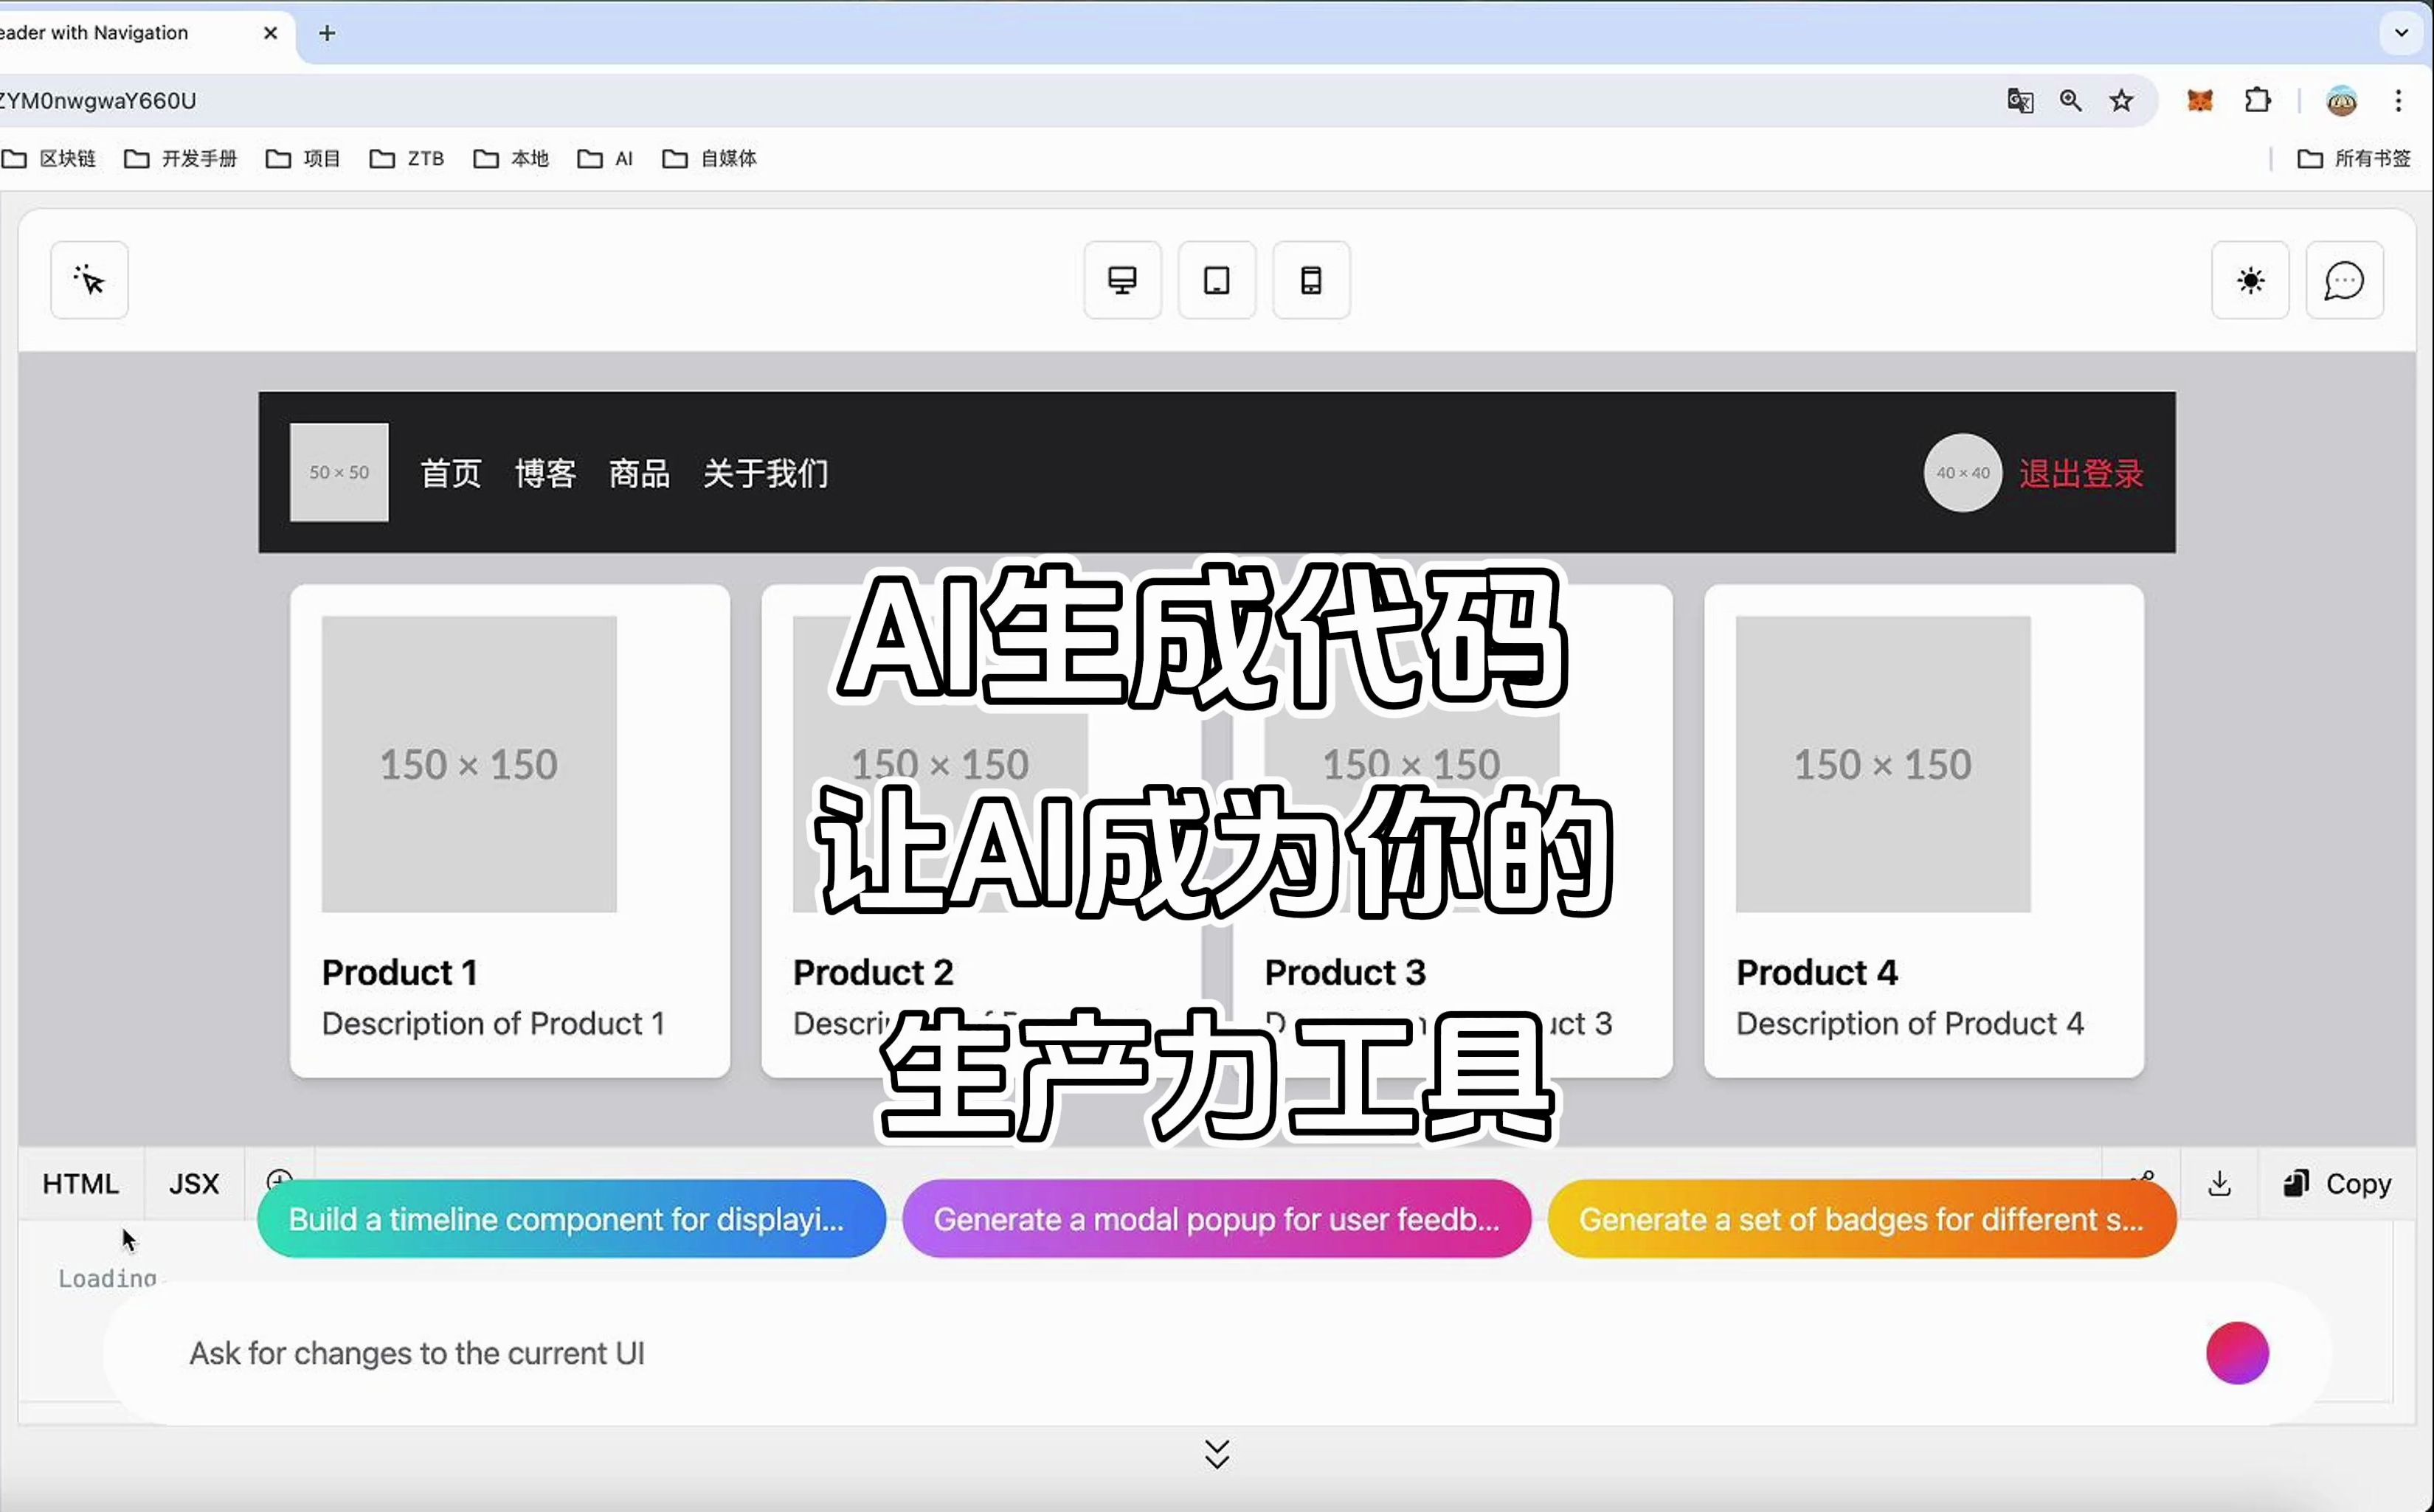The image size is (2434, 1512).
Task: Activate the element picker cursor tool
Action: (x=89, y=280)
